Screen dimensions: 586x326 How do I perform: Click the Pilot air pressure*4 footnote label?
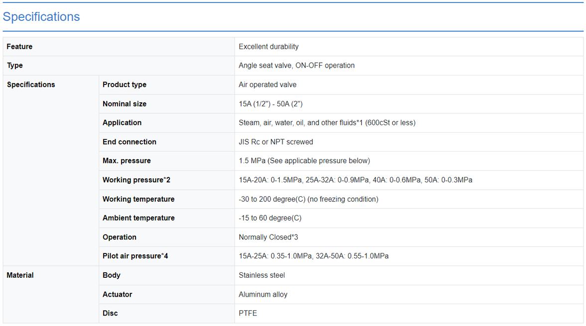pos(135,256)
